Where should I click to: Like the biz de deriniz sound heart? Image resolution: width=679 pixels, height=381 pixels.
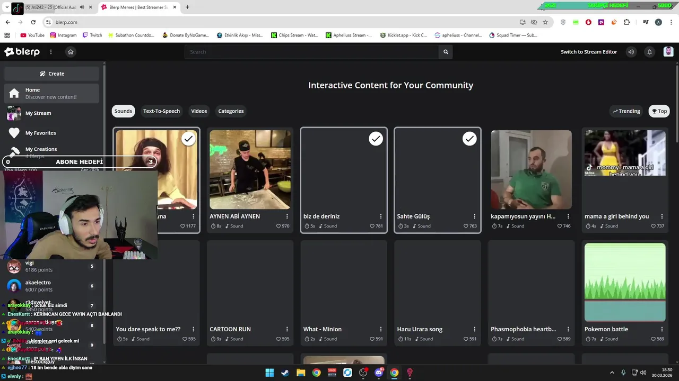372,226
